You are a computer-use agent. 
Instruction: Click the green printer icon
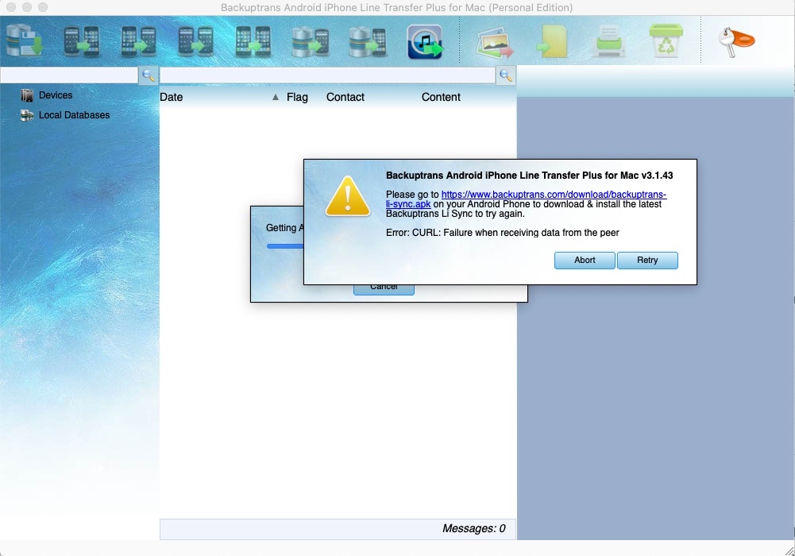tap(609, 41)
